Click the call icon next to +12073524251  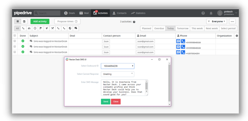tap(183, 52)
